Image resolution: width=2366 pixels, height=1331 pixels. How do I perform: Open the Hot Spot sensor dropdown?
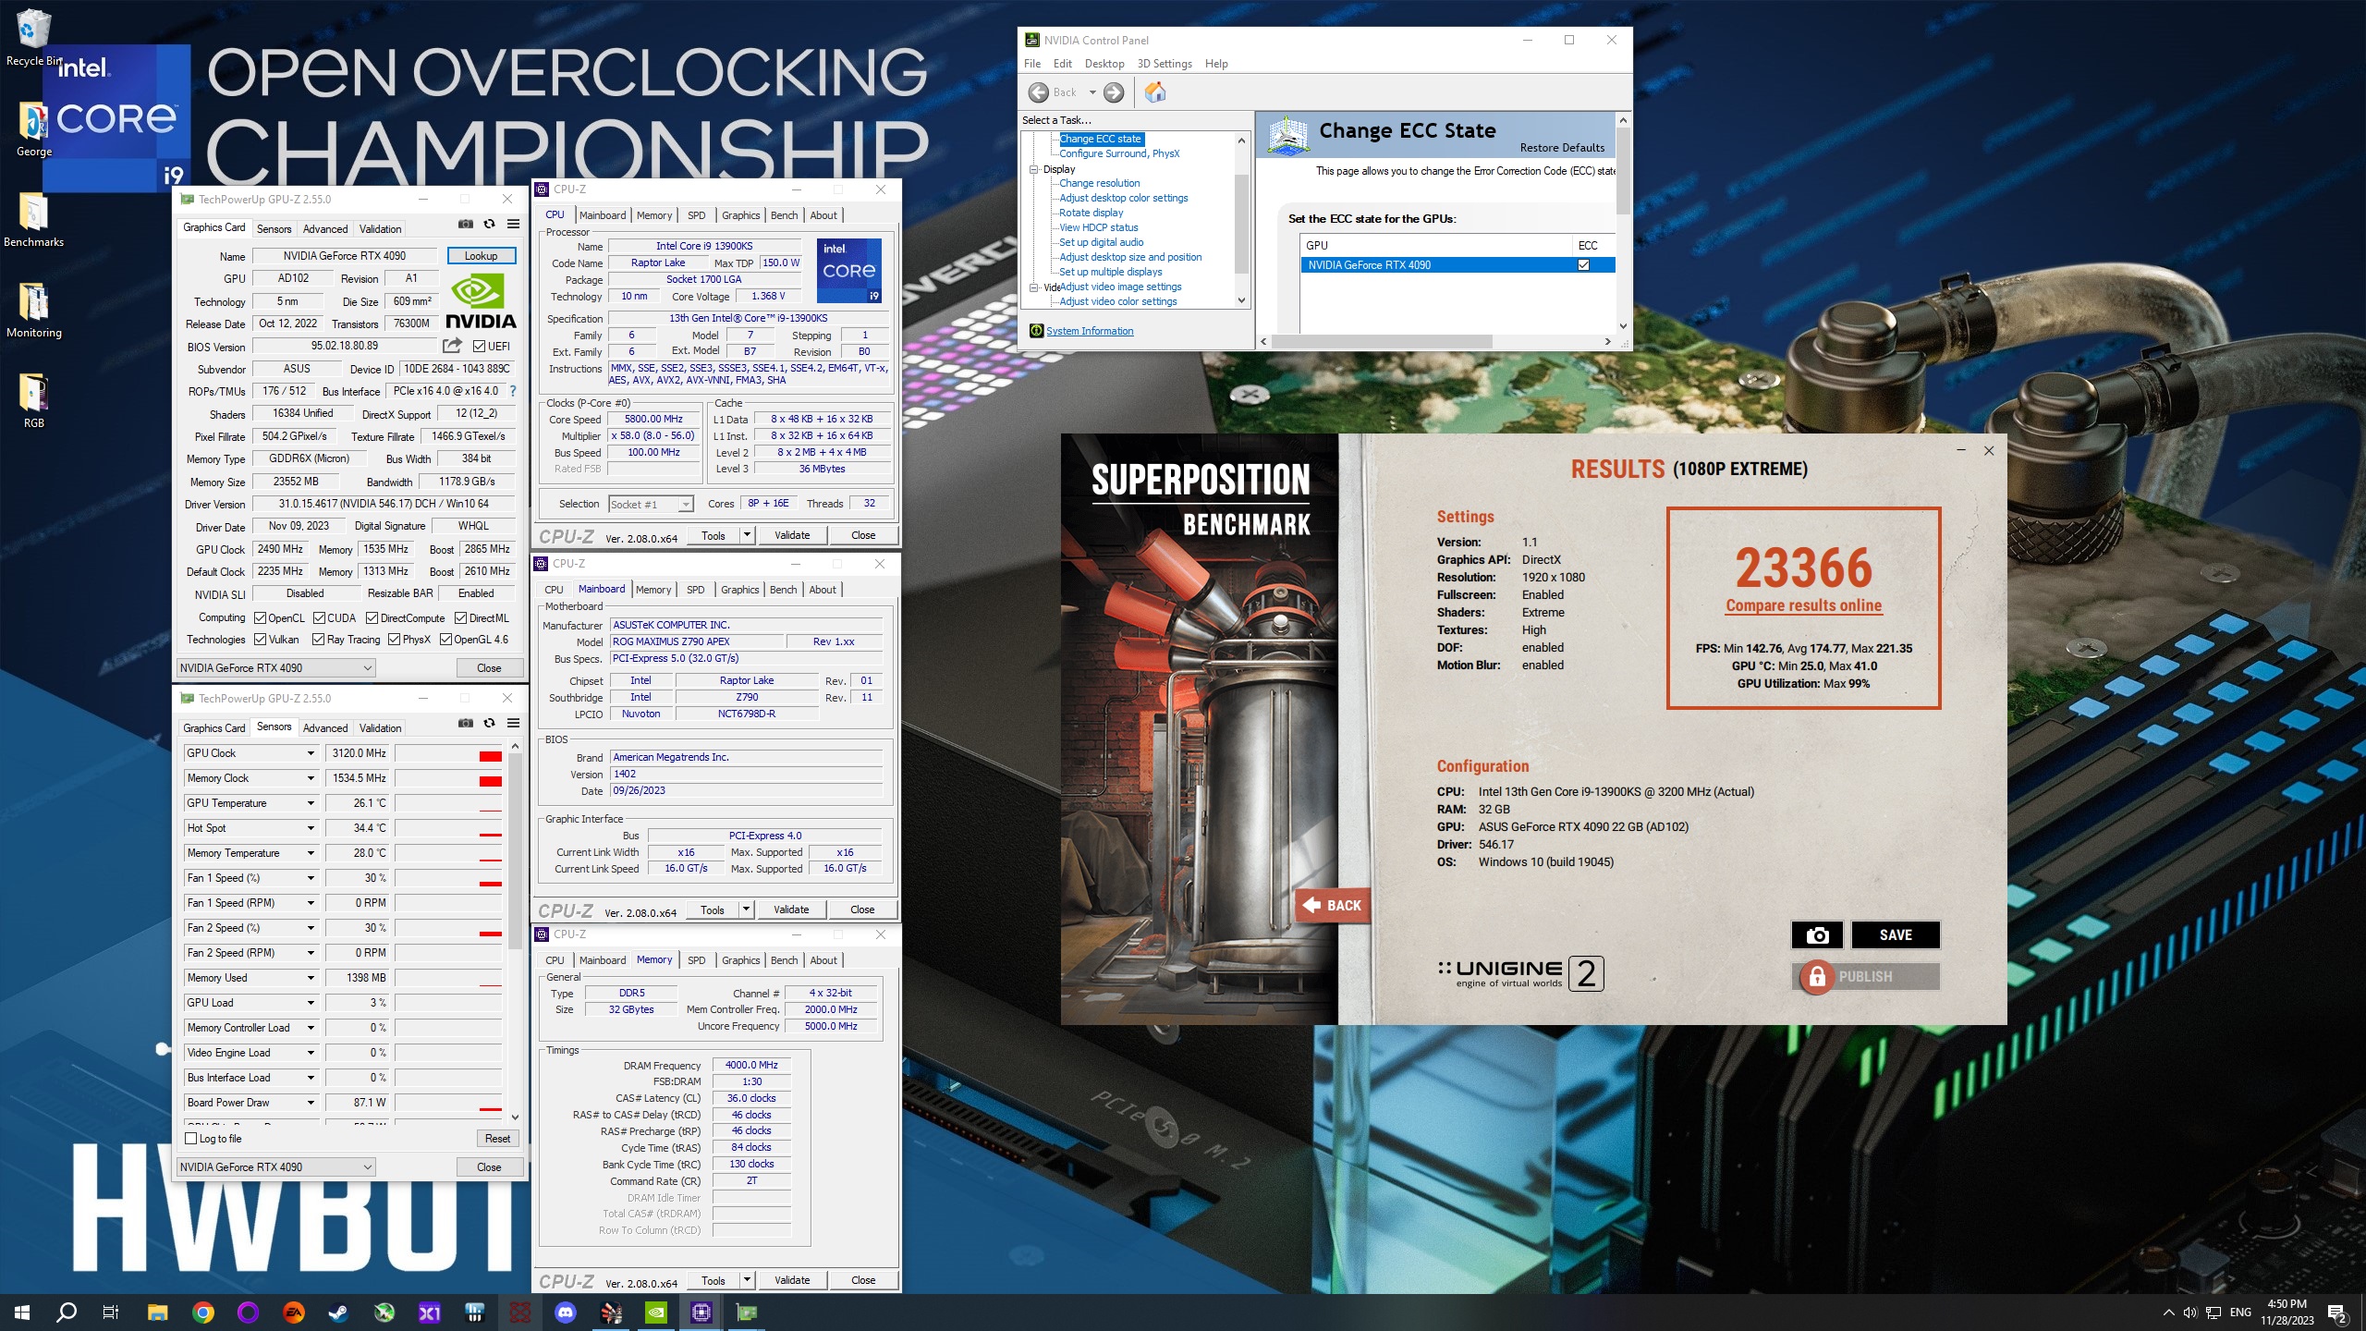pos(311,828)
